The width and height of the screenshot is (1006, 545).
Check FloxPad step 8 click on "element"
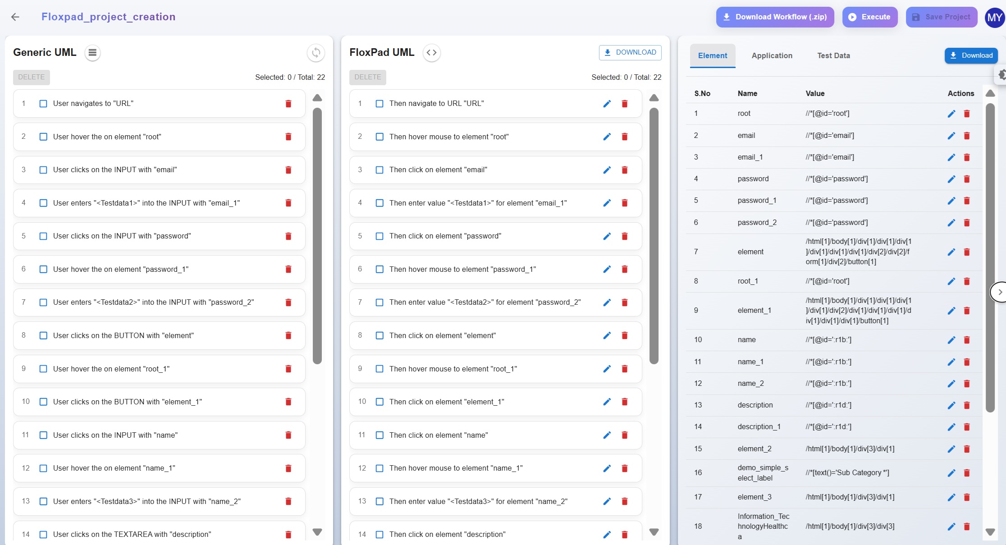tap(380, 335)
